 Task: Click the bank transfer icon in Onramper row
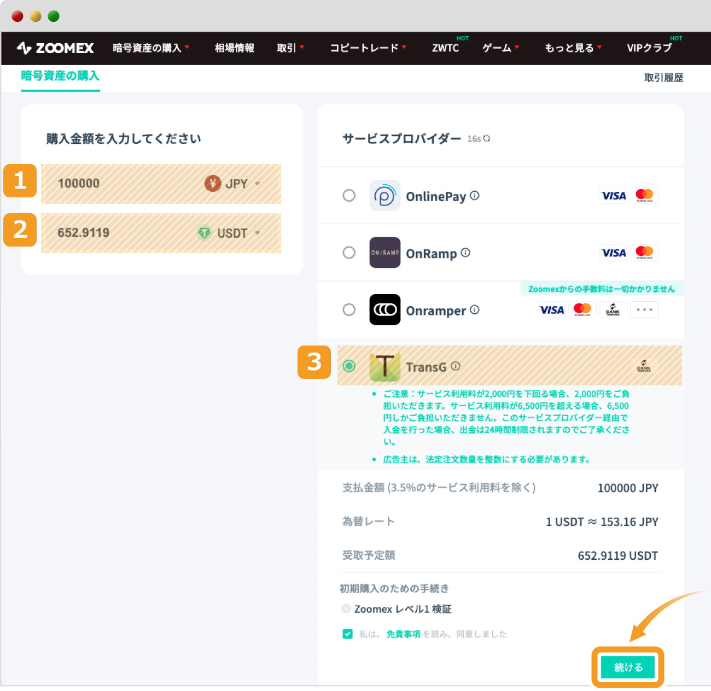coord(613,310)
